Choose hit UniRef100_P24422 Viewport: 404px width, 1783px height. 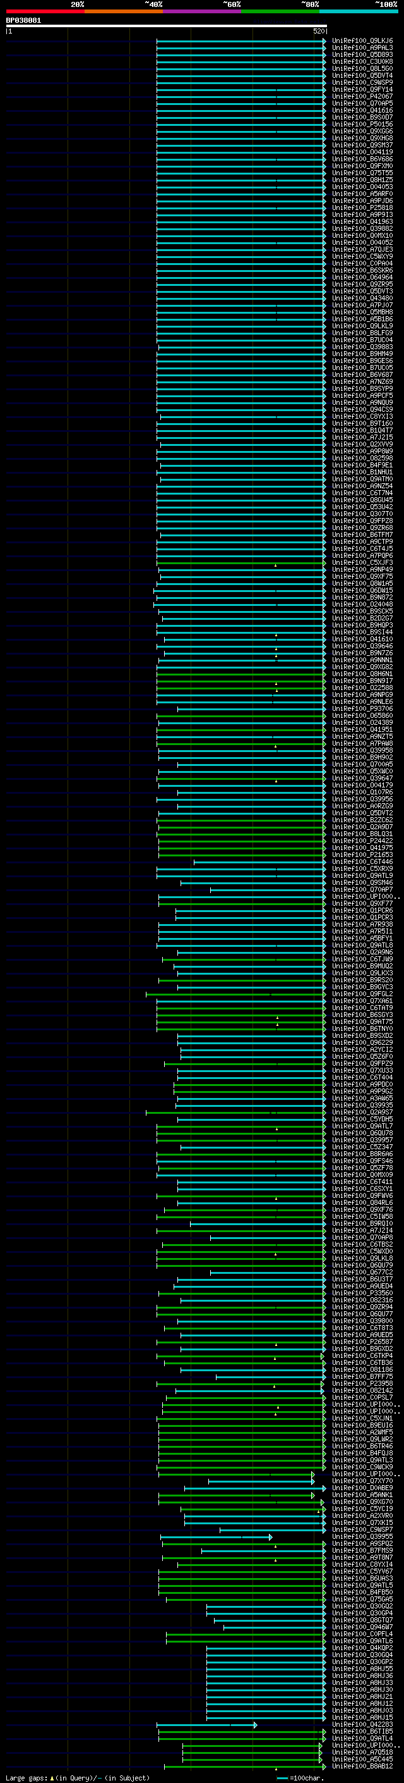click(362, 841)
